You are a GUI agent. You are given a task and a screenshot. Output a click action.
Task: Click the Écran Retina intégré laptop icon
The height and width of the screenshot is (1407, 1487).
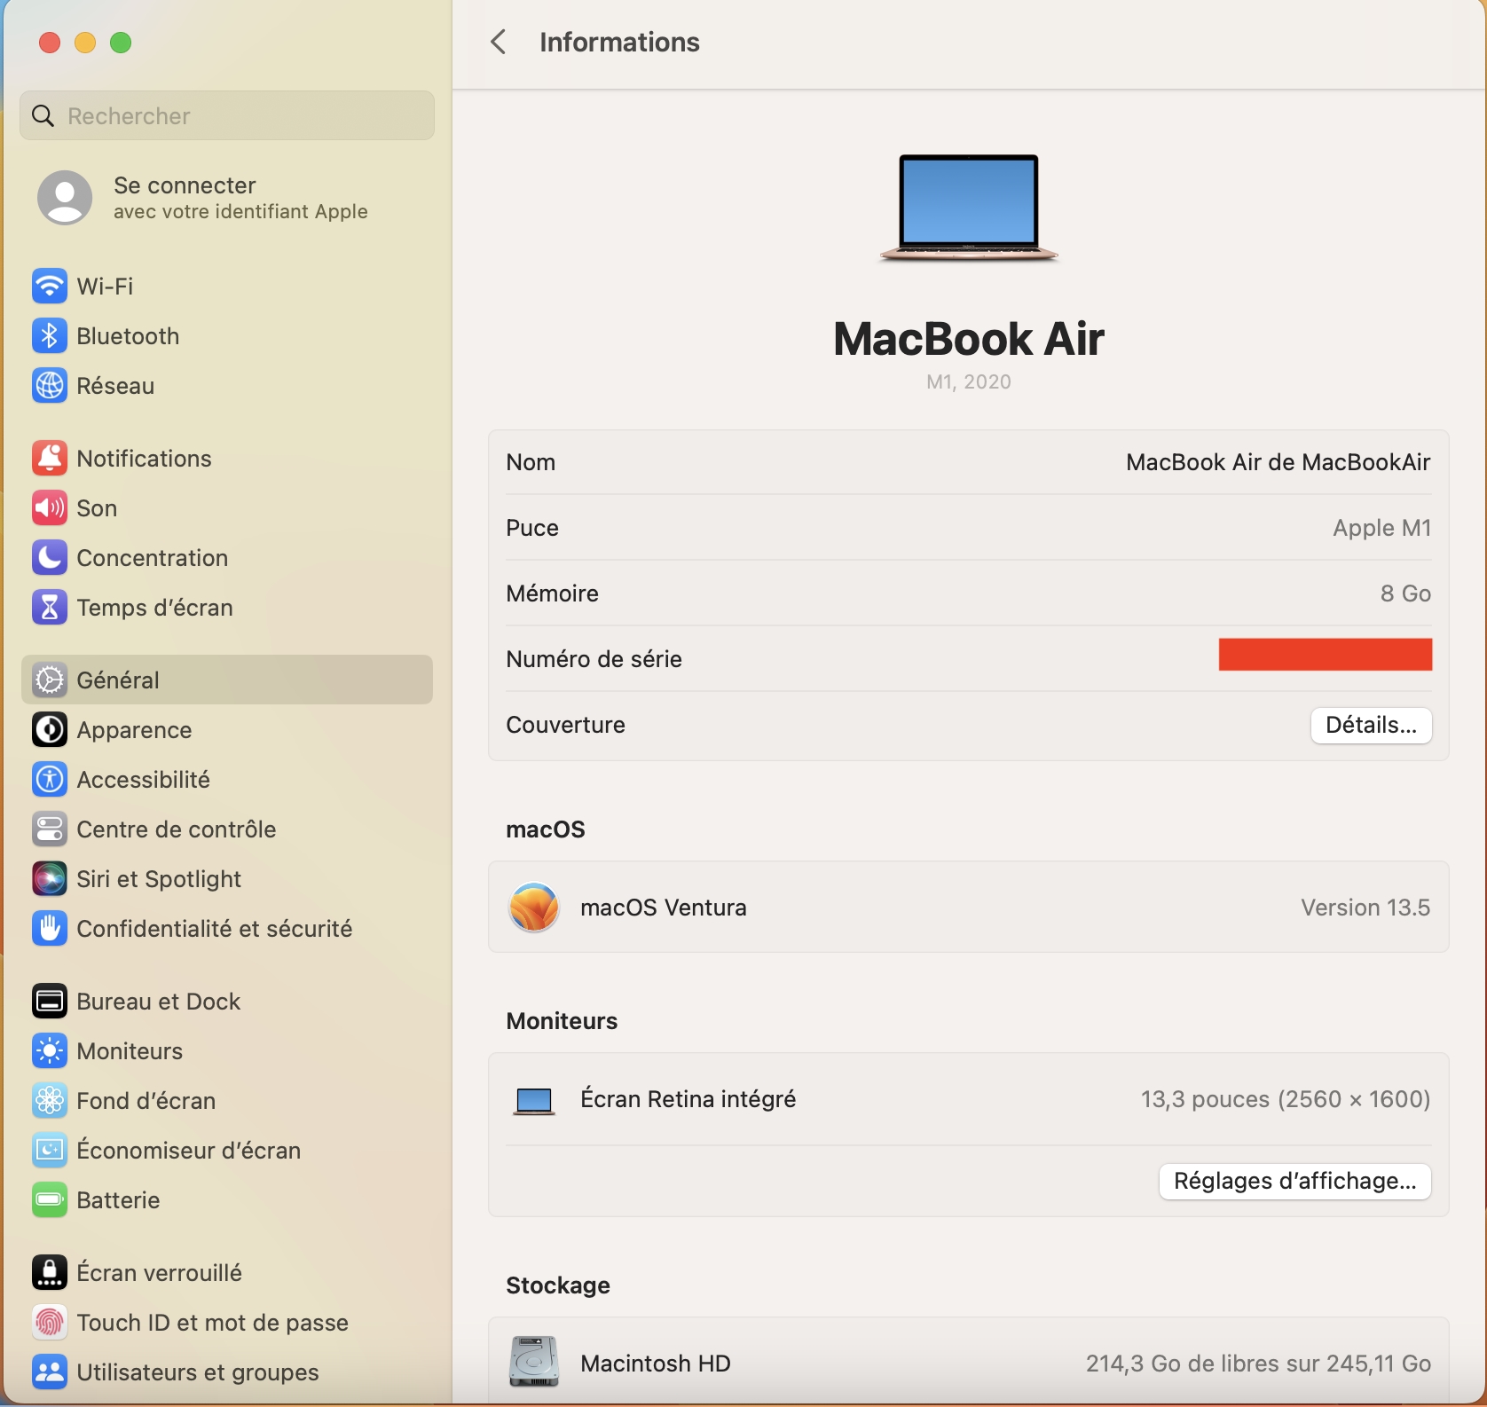534,1101
